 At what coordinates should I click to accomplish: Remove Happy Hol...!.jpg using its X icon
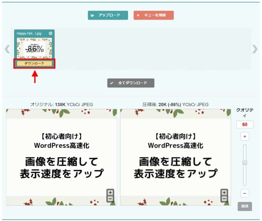pyautogui.click(x=50, y=33)
